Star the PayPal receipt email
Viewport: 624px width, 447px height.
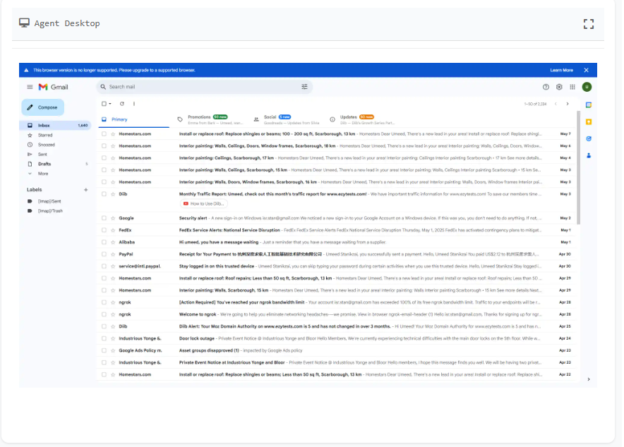113,254
